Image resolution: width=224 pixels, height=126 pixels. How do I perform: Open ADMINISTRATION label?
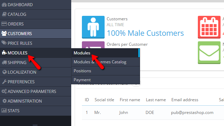click(x=25, y=101)
